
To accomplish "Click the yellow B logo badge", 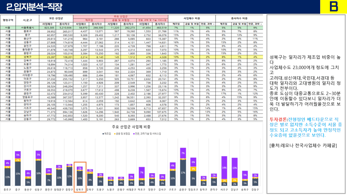I will pos(333,7).
